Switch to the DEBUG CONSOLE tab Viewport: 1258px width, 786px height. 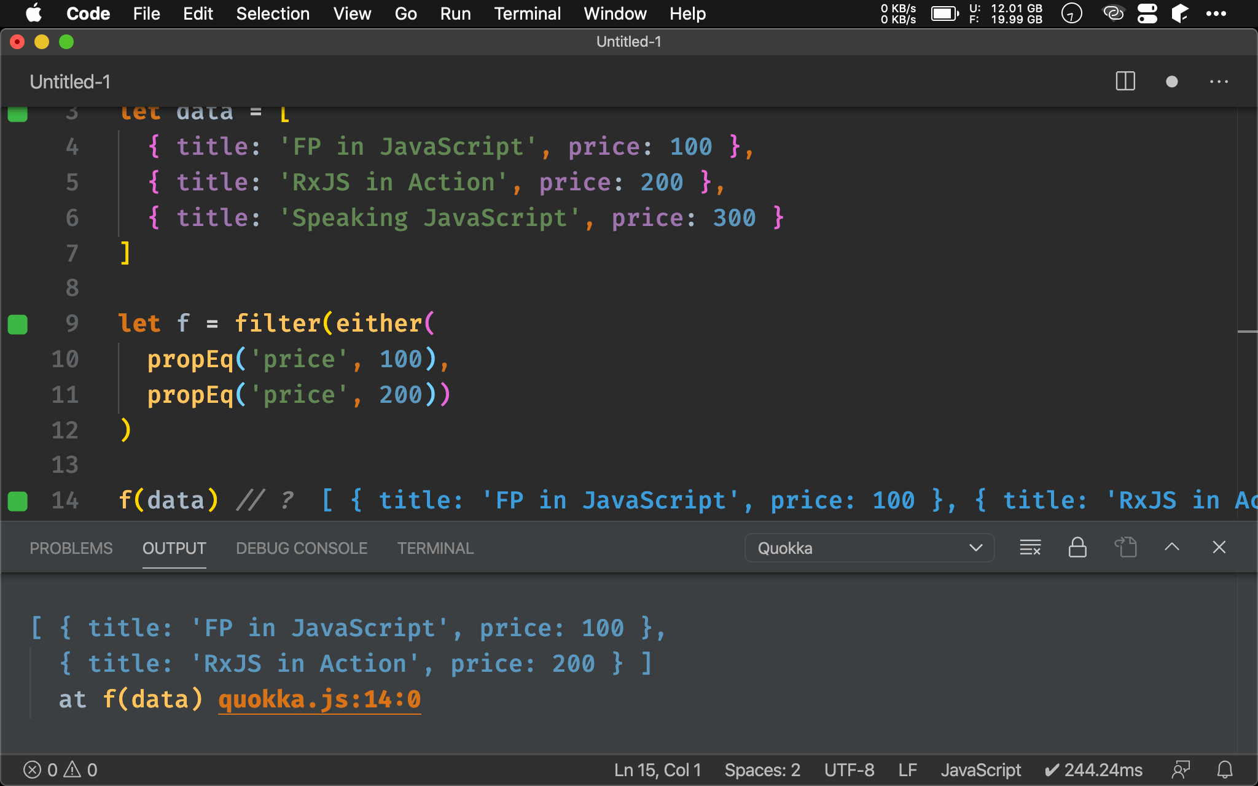tap(302, 548)
